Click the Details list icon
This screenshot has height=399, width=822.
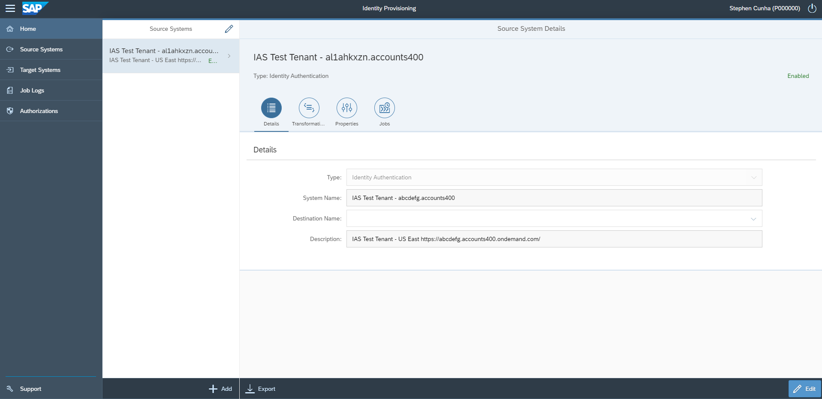click(271, 108)
